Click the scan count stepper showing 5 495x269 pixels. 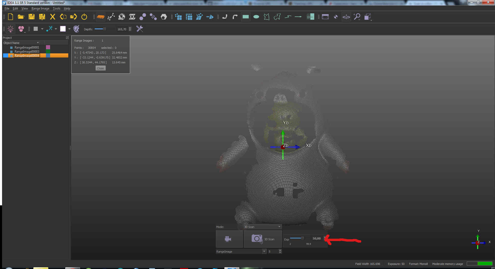pos(274,252)
